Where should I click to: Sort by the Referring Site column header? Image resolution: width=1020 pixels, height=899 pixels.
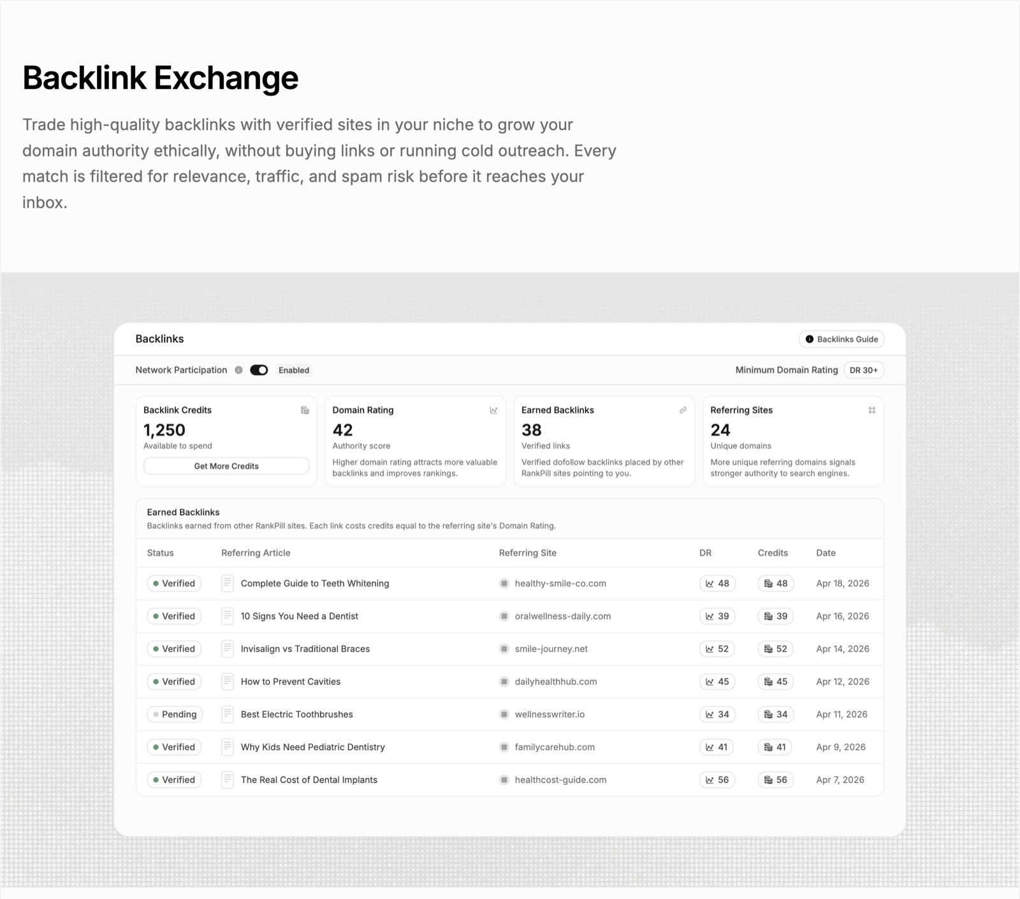click(527, 553)
